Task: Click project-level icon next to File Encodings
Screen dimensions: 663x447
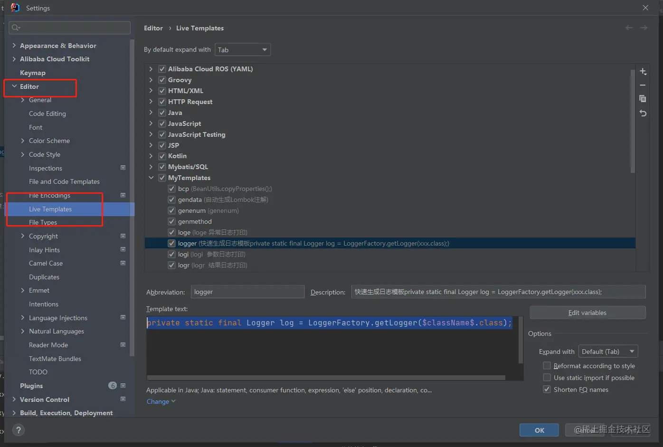Action: click(x=123, y=195)
